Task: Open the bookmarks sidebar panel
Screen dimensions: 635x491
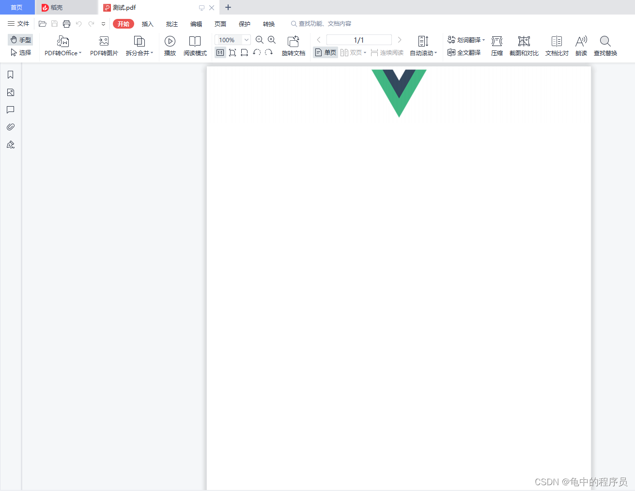Action: pyautogui.click(x=11, y=75)
